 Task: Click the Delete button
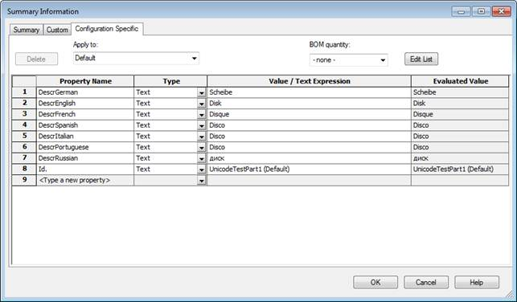coord(36,59)
